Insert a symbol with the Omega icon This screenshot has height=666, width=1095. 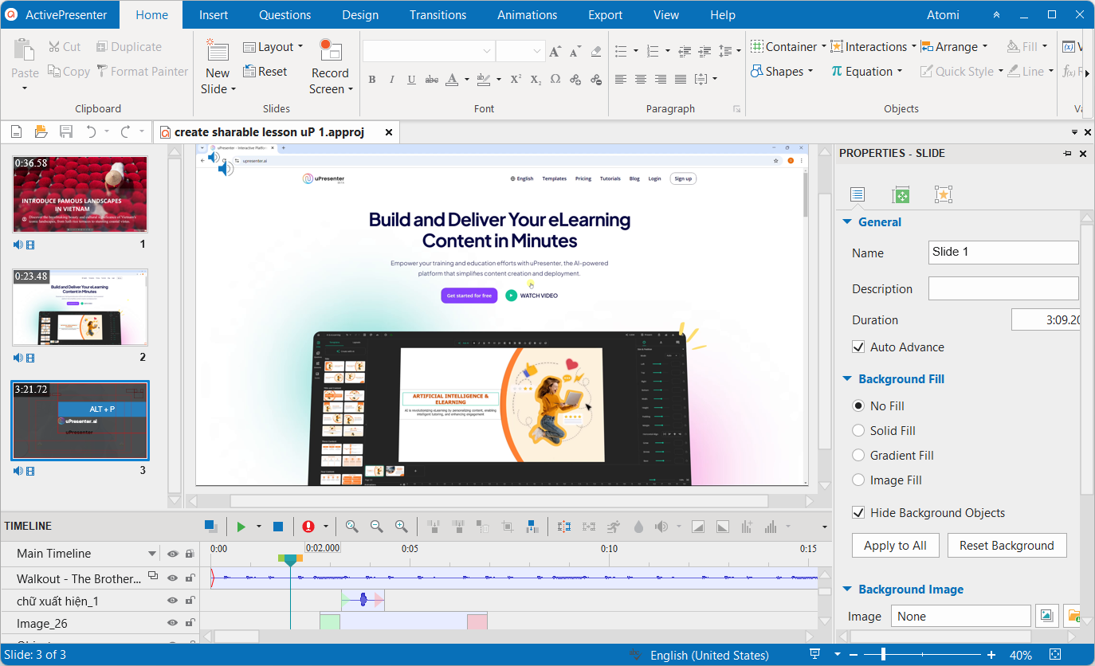click(x=555, y=79)
